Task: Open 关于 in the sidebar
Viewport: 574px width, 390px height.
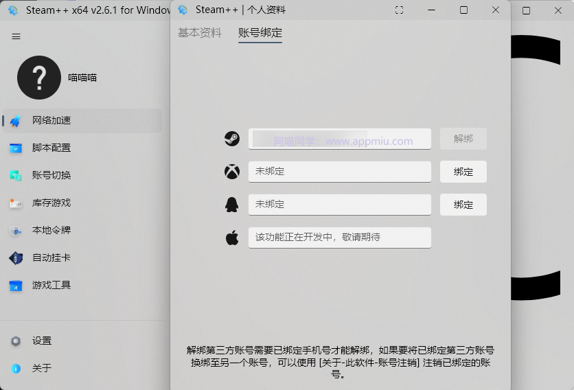Action: pyautogui.click(x=82, y=369)
